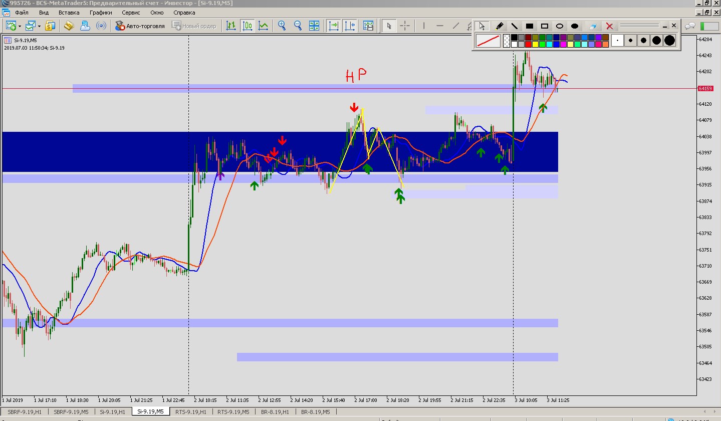Tile chart windows with grid icon

point(314,26)
